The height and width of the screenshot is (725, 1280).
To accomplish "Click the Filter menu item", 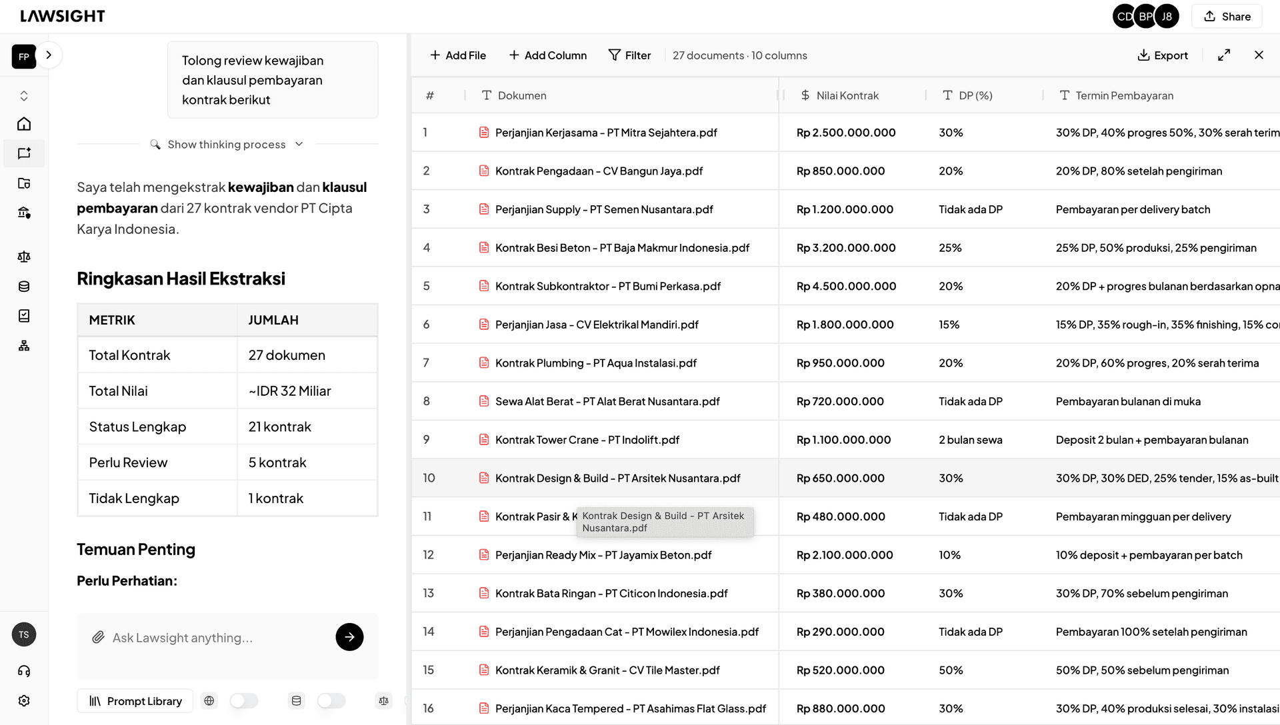I will point(629,55).
